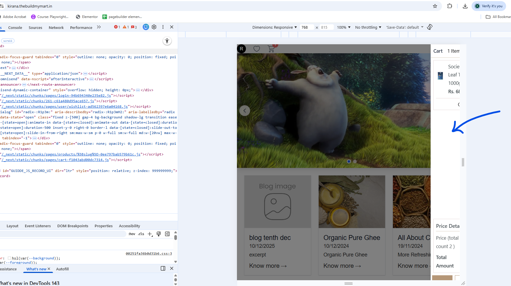
Task: Switch to the Layout styles tab
Action: [x=12, y=226]
